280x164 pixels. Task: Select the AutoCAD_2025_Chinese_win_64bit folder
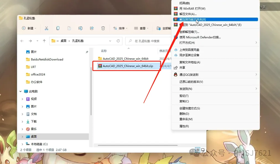[x=126, y=59]
